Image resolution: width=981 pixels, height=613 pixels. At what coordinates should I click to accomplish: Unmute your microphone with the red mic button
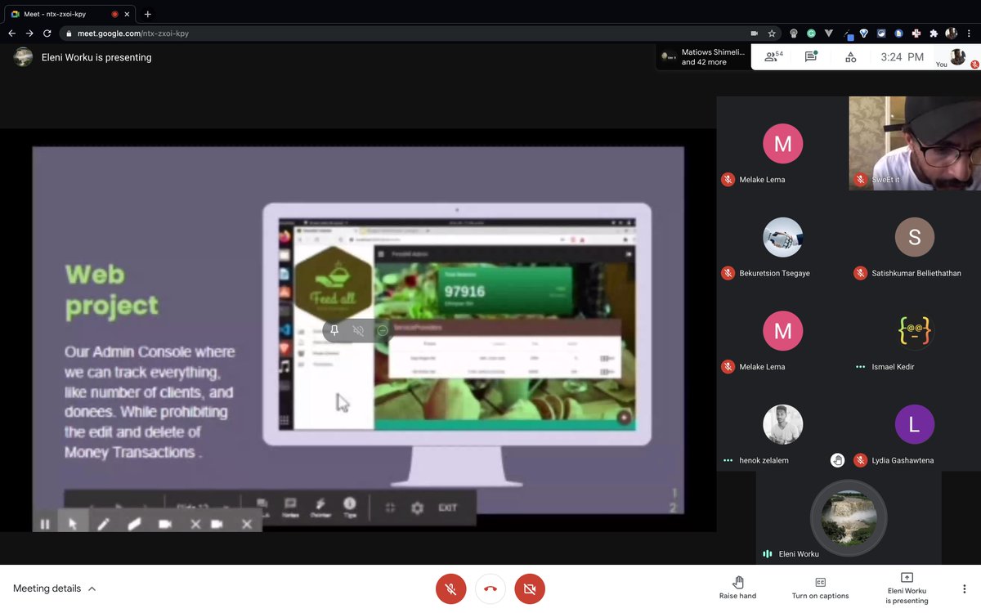pos(450,588)
